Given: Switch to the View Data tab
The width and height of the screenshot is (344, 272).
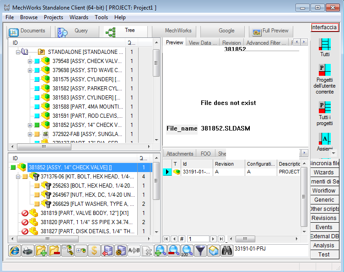Looking at the screenshot, I should point(203,42).
